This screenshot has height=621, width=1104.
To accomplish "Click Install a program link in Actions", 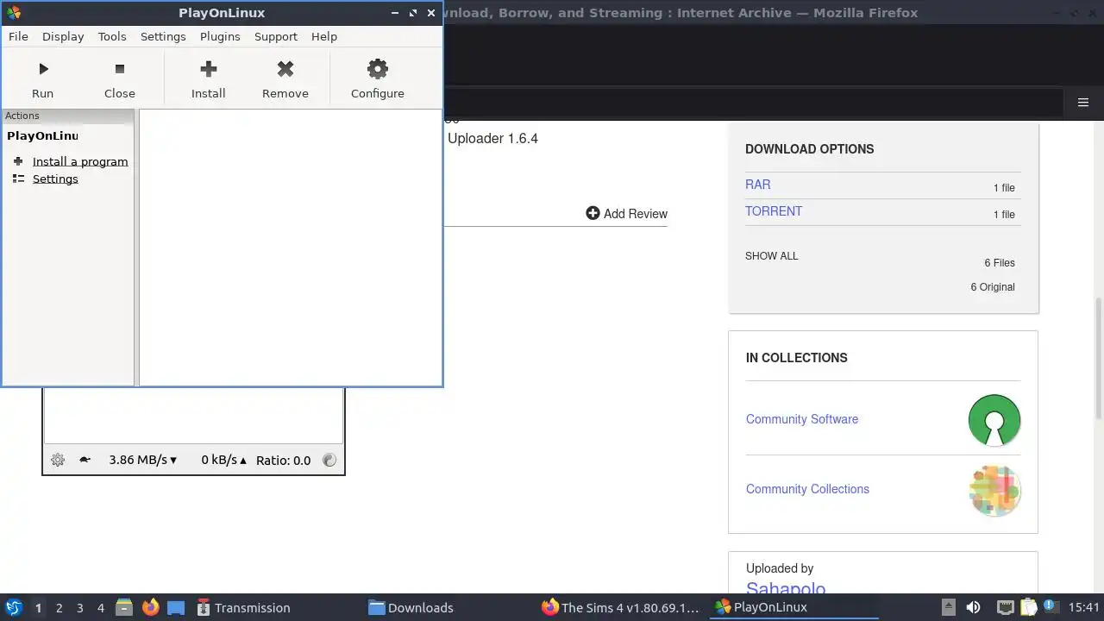I will click(x=80, y=161).
